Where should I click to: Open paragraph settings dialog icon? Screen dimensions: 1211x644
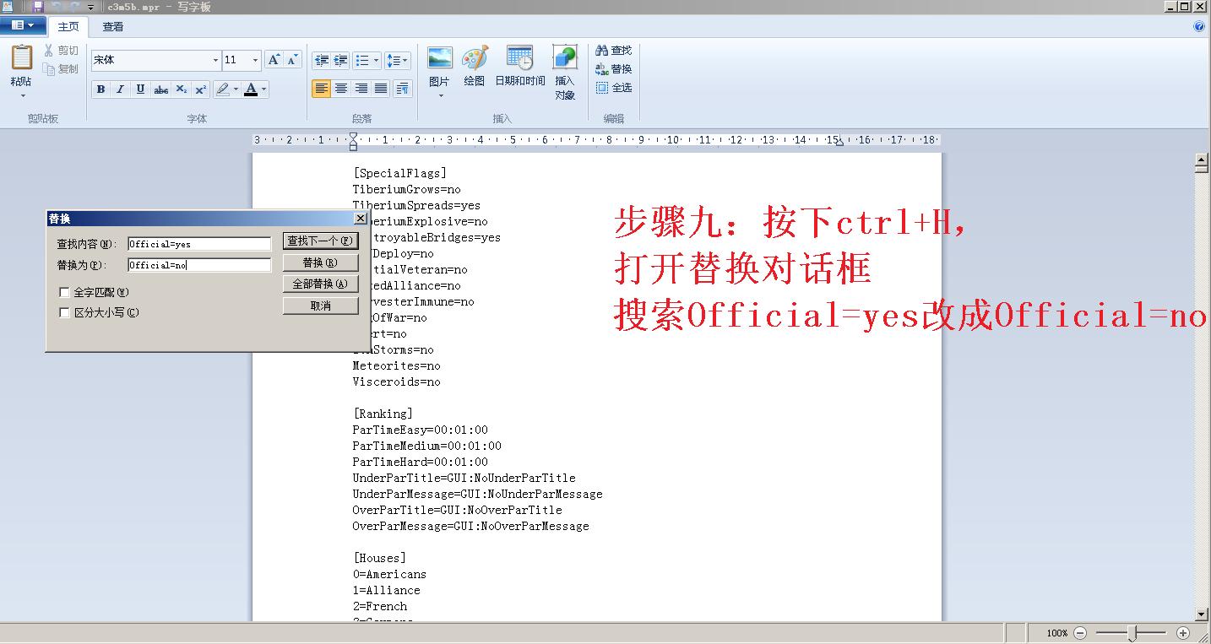coord(403,89)
